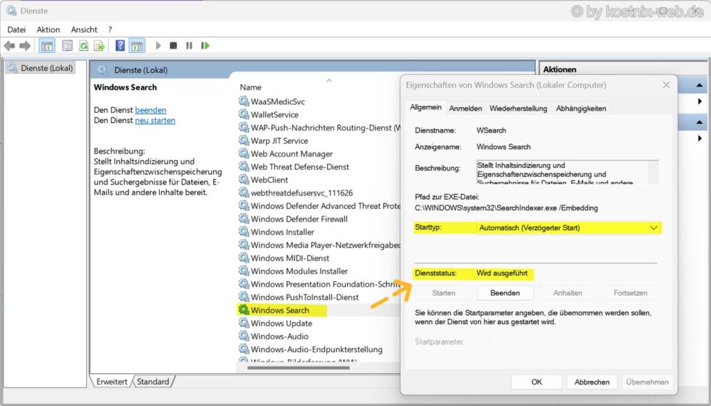
Task: Click the 'neu starten' service link
Action: [155, 120]
